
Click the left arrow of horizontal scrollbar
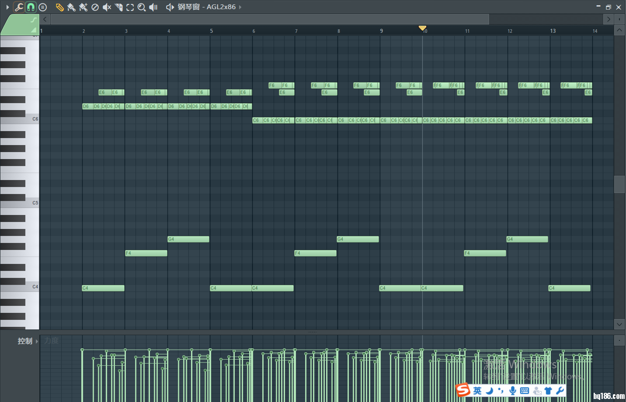pyautogui.click(x=45, y=19)
